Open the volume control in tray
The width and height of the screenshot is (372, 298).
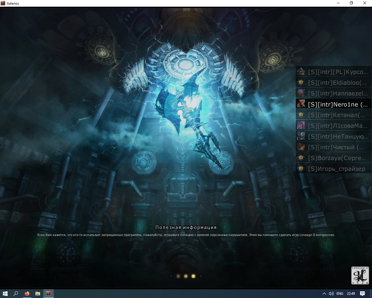click(331, 294)
